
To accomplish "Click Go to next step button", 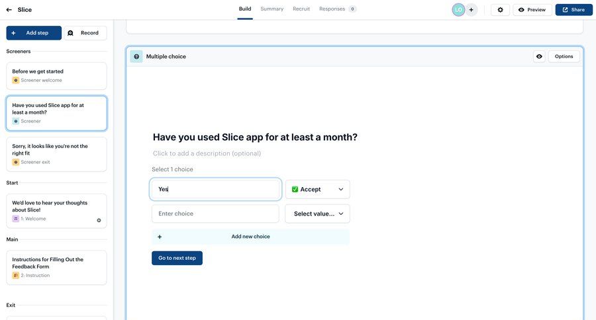I will (x=177, y=258).
